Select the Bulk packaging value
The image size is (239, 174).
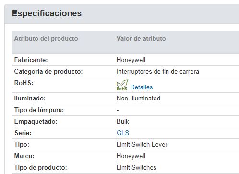point(122,121)
